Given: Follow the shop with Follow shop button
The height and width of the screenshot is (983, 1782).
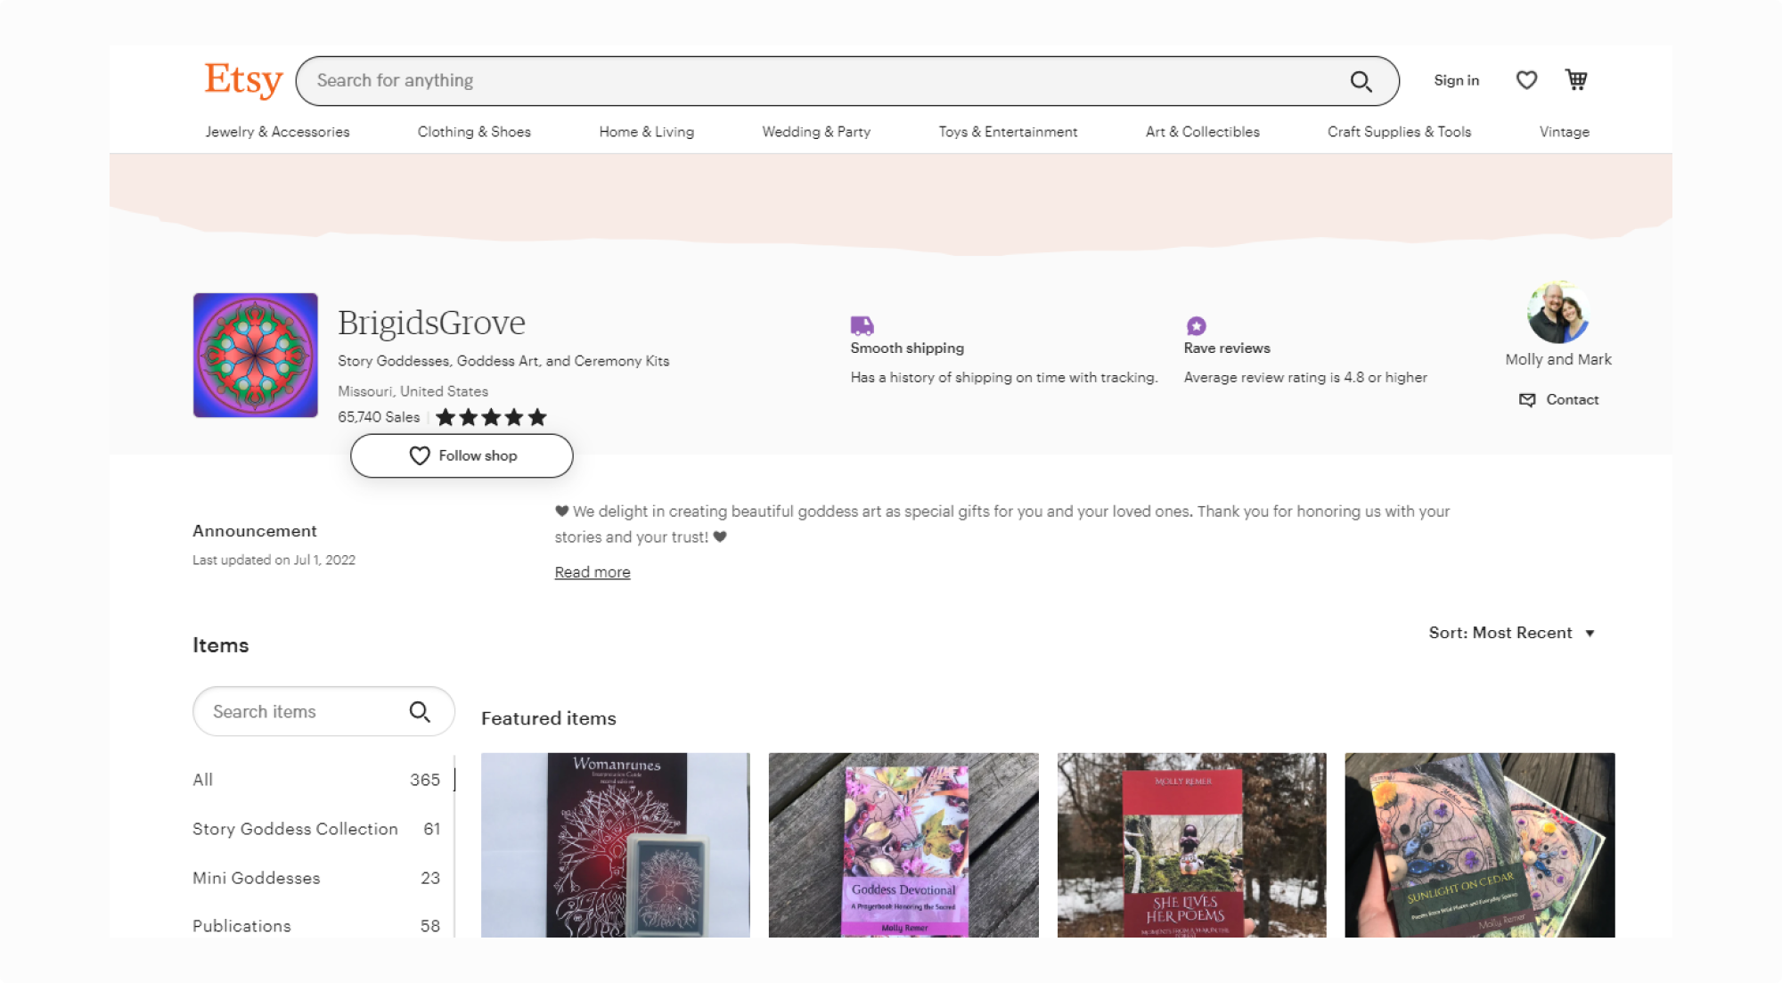Looking at the screenshot, I should tap(462, 455).
